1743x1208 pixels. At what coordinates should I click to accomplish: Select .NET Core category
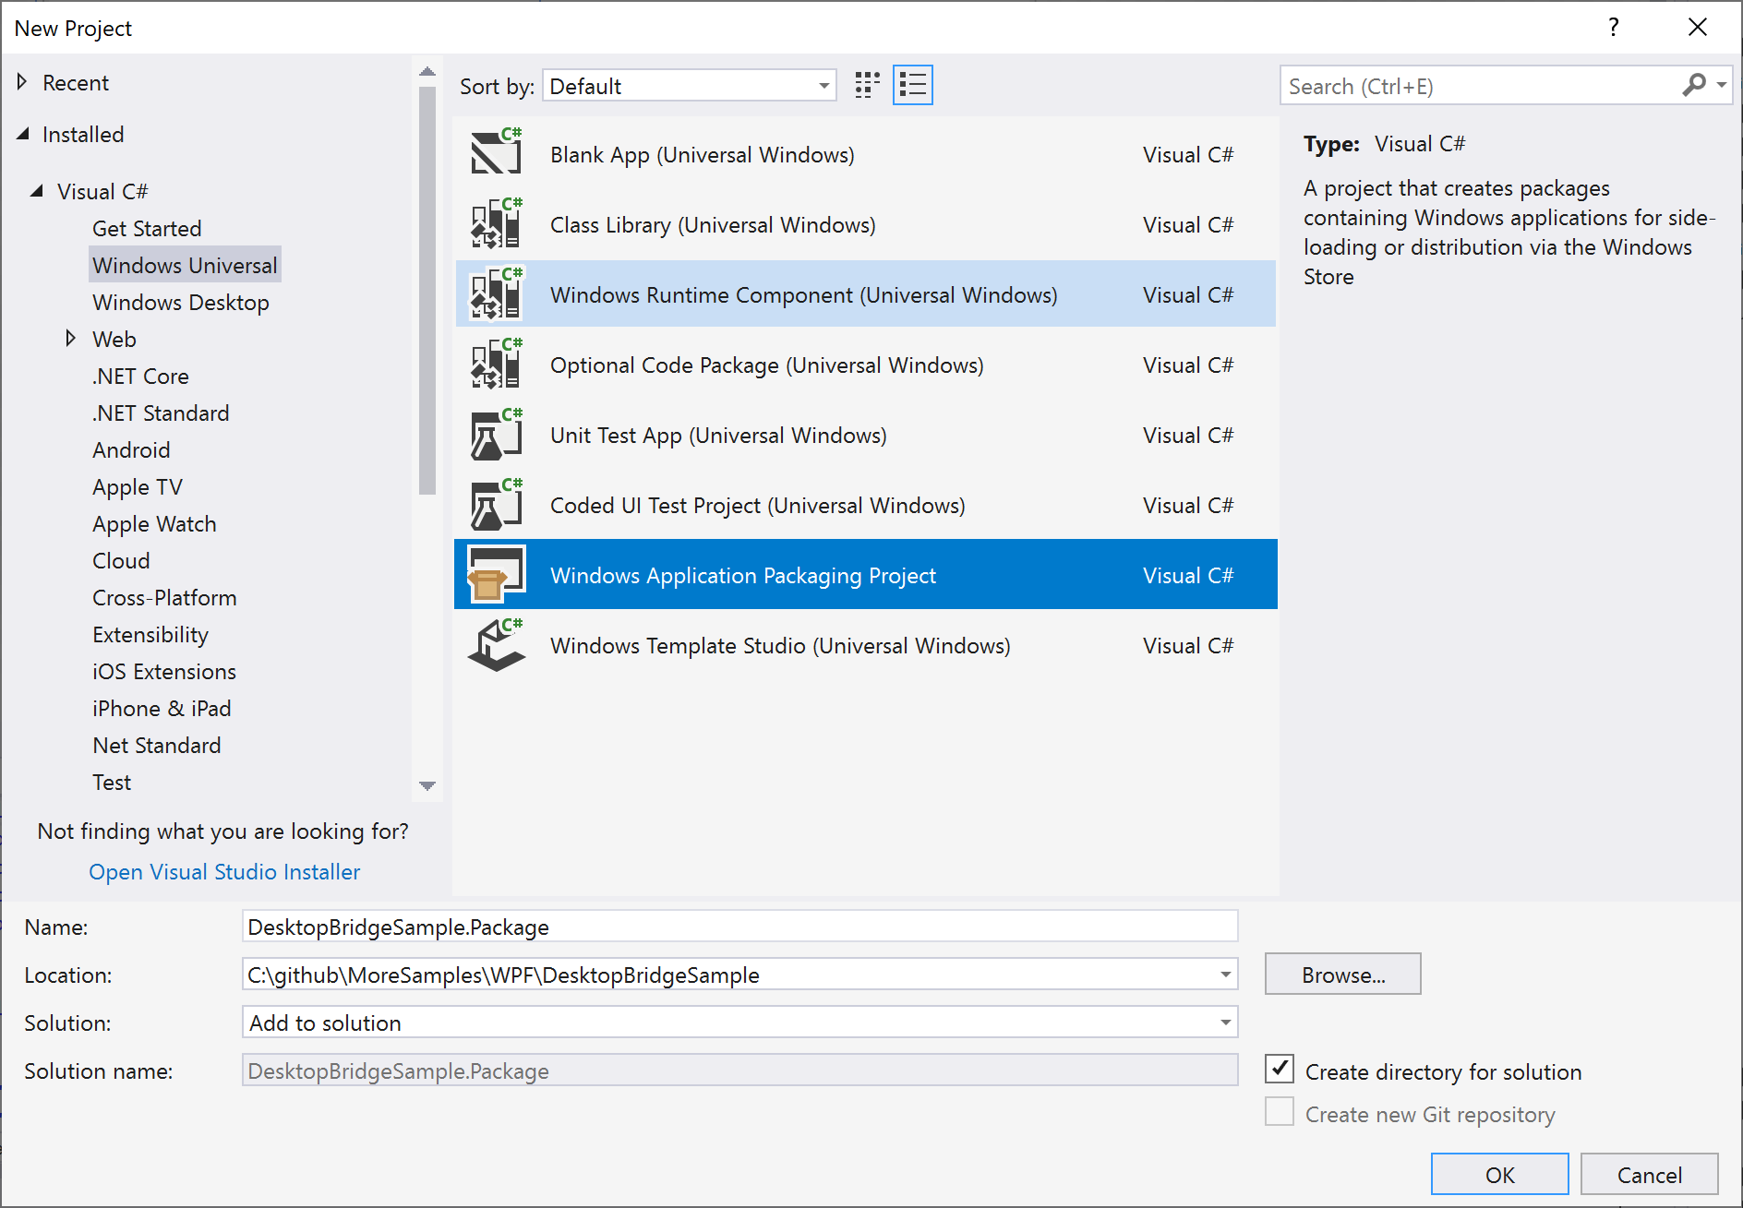pyautogui.click(x=140, y=376)
